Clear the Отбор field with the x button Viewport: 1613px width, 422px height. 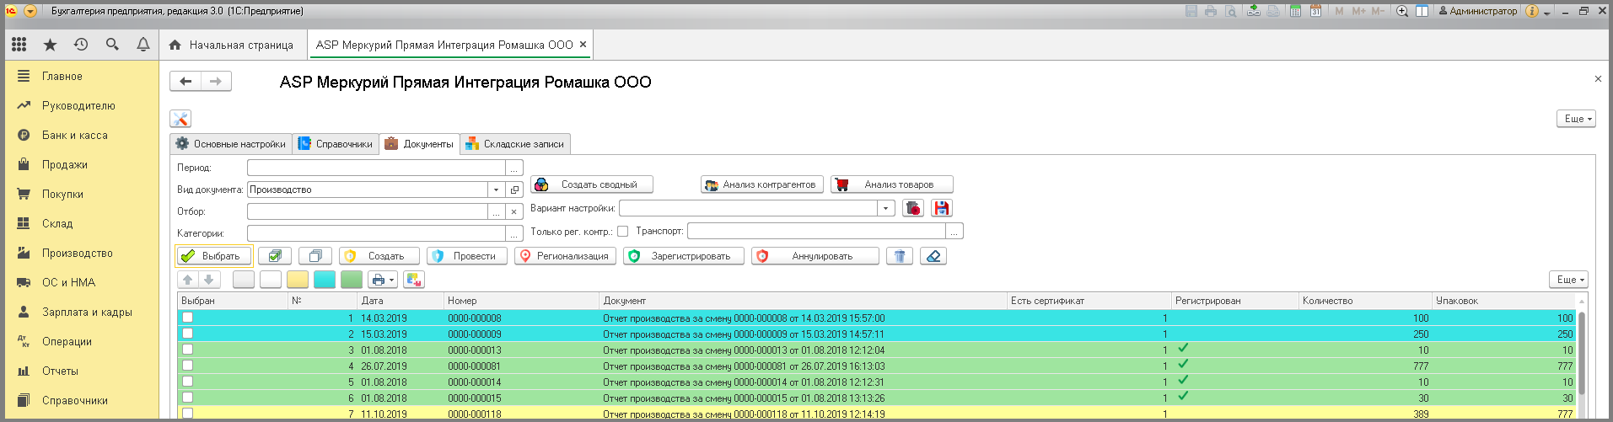click(514, 211)
